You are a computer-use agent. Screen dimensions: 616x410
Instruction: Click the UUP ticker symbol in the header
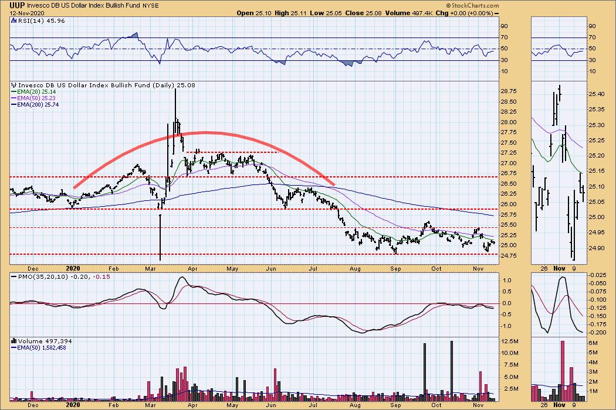18,5
